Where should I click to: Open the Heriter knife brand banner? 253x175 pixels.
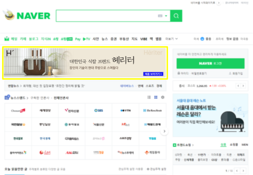coord(85,63)
